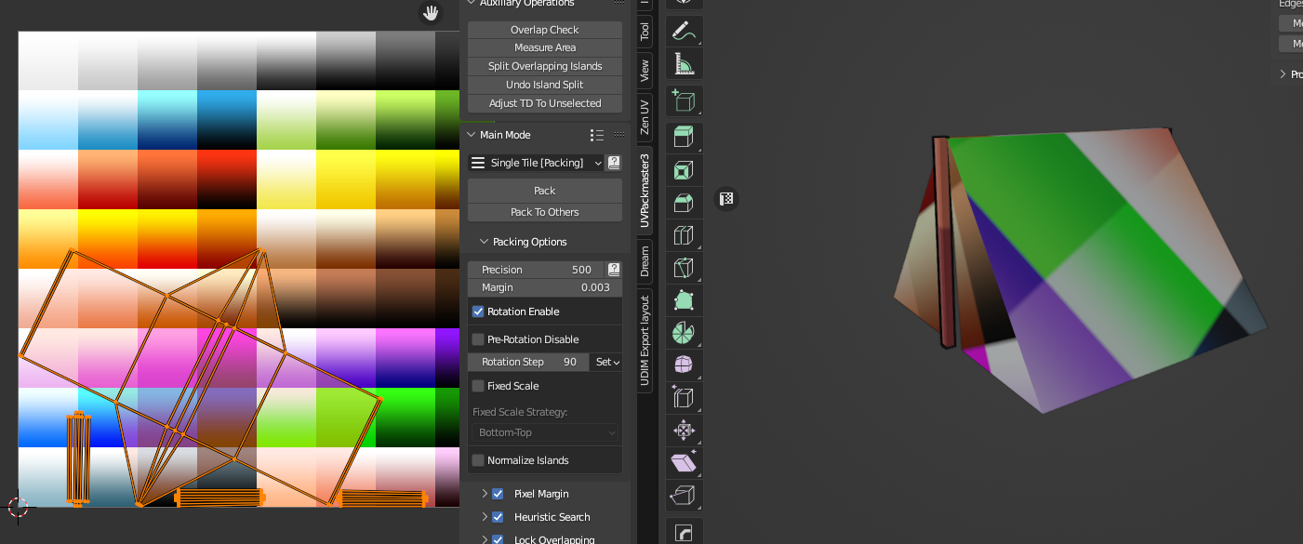This screenshot has height=544, width=1303.
Task: Select the Poly Build tool
Action: tap(685, 300)
